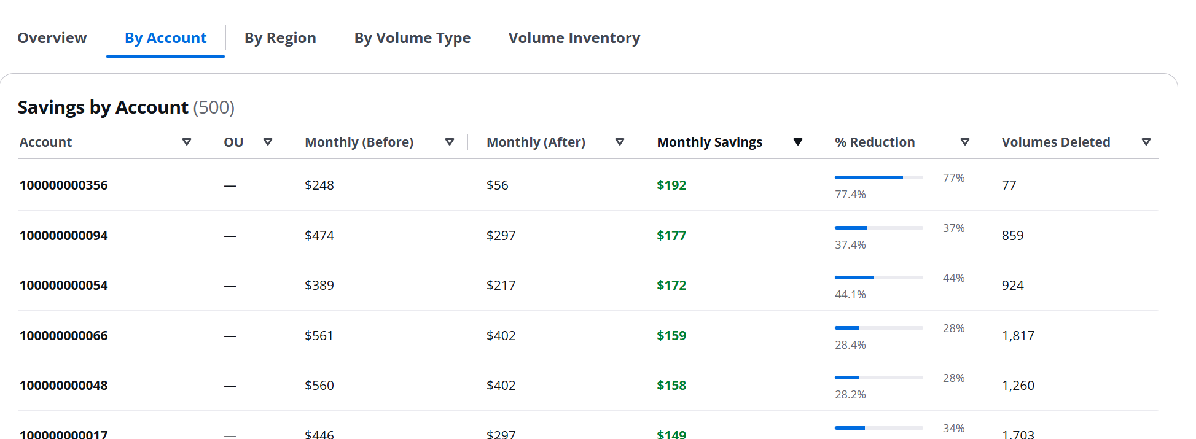1196x439 pixels.
Task: Click the 859 volumes deleted cell
Action: (1013, 235)
